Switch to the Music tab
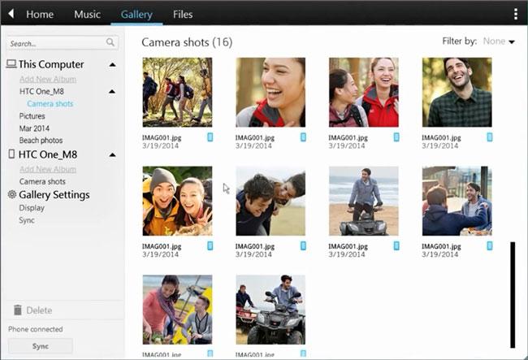This screenshot has height=360, width=528. (x=87, y=14)
